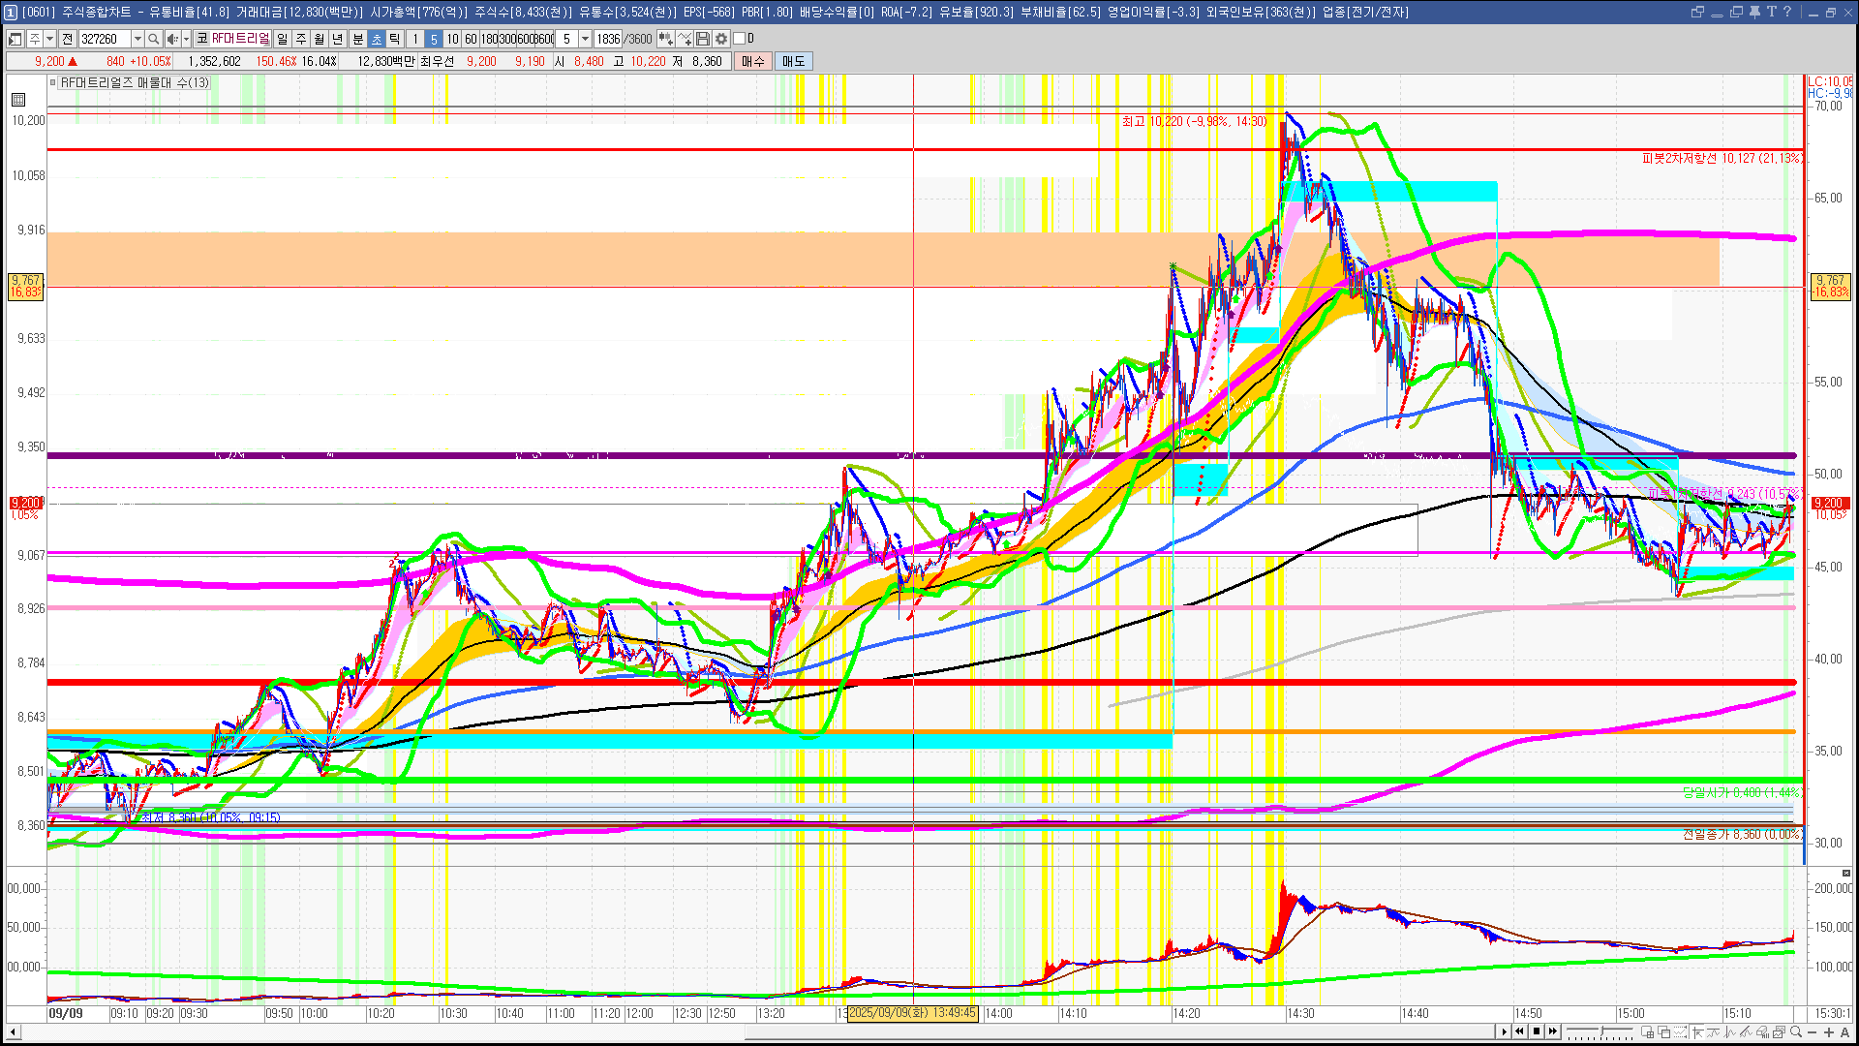Select the 분 (minute) period toggle
This screenshot has width=1859, height=1046.
point(357,39)
